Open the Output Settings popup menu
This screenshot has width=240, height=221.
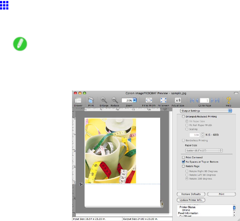206,111
